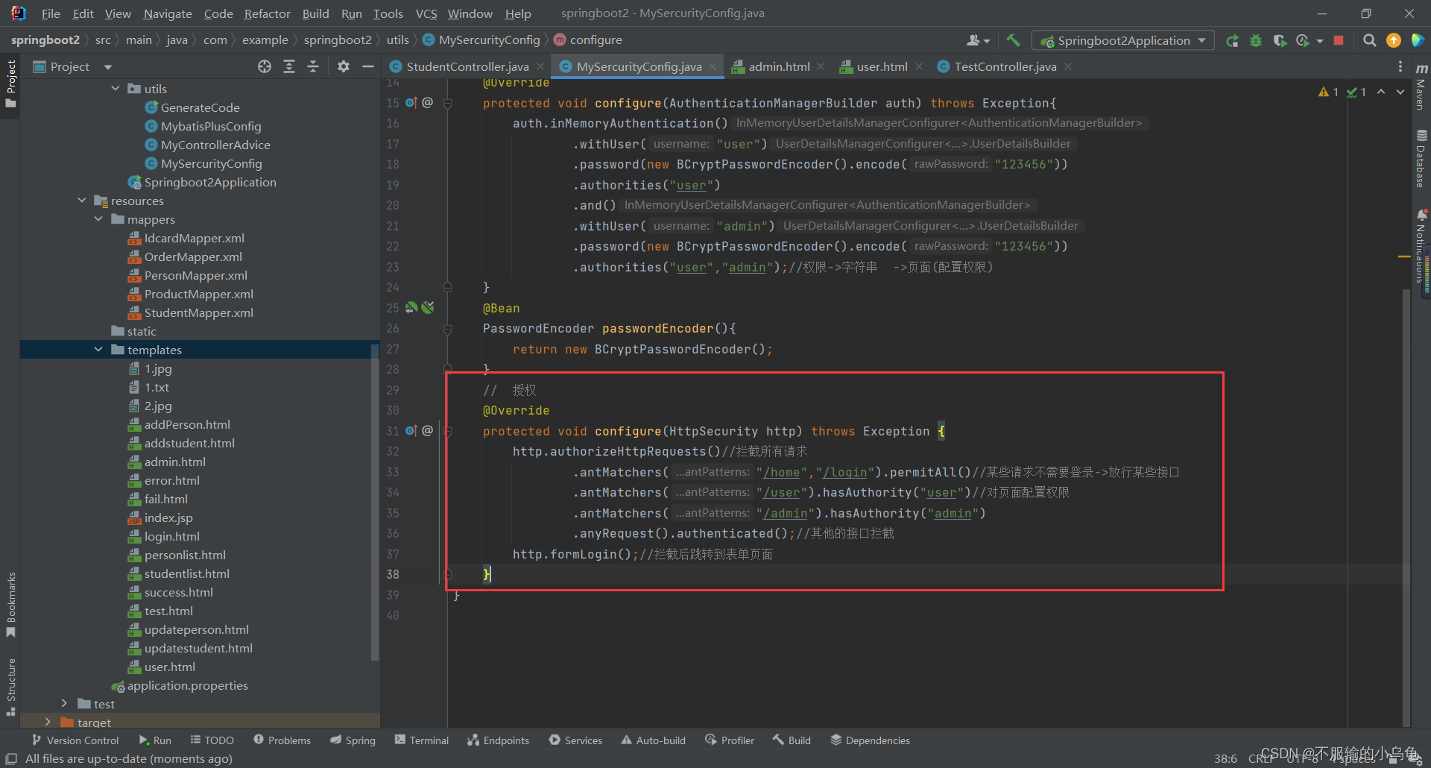Open the Notifications tool window
Screen dimensions: 1431x768
[1421, 246]
